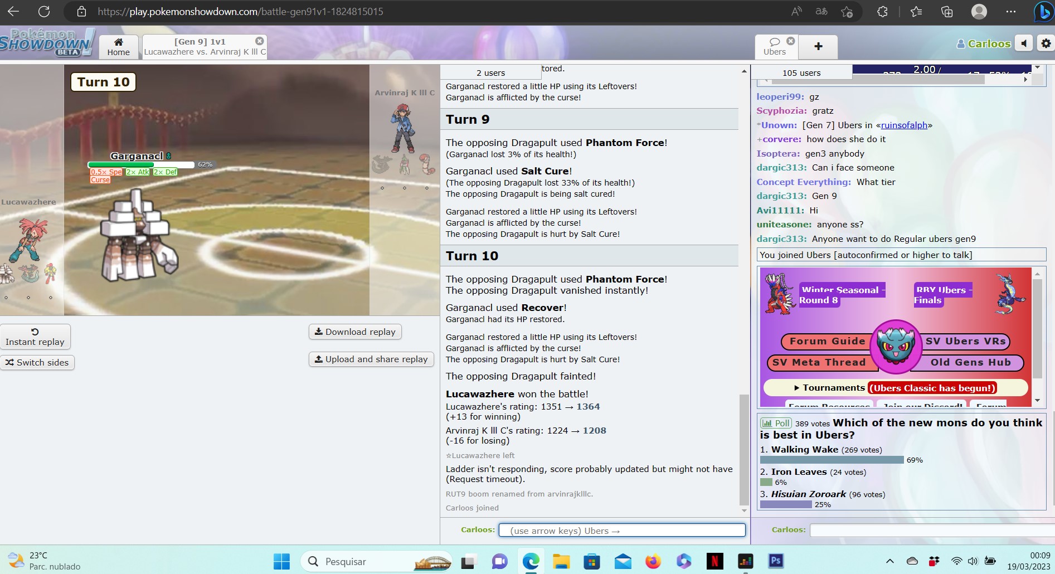This screenshot has width=1055, height=574.
Task: Click battle log scrollbar
Action: click(x=744, y=449)
